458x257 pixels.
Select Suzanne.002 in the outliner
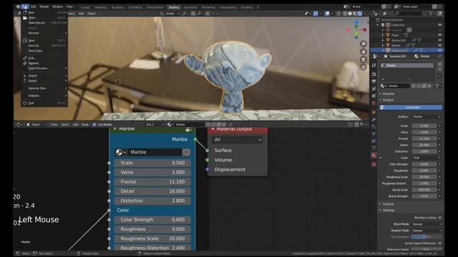399,51
